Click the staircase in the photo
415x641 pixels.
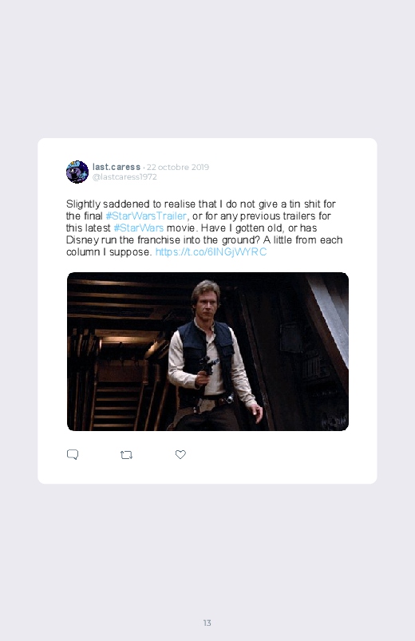coord(113,406)
